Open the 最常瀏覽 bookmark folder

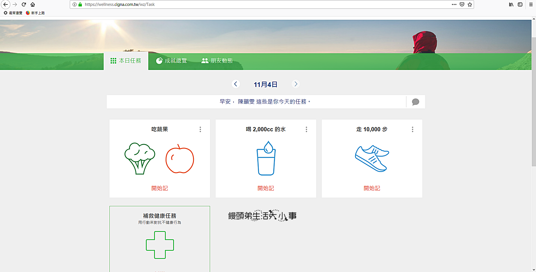pos(13,13)
